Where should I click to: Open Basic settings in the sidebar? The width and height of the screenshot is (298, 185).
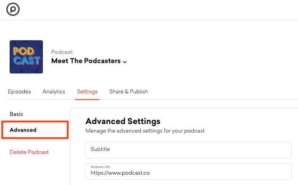click(17, 114)
